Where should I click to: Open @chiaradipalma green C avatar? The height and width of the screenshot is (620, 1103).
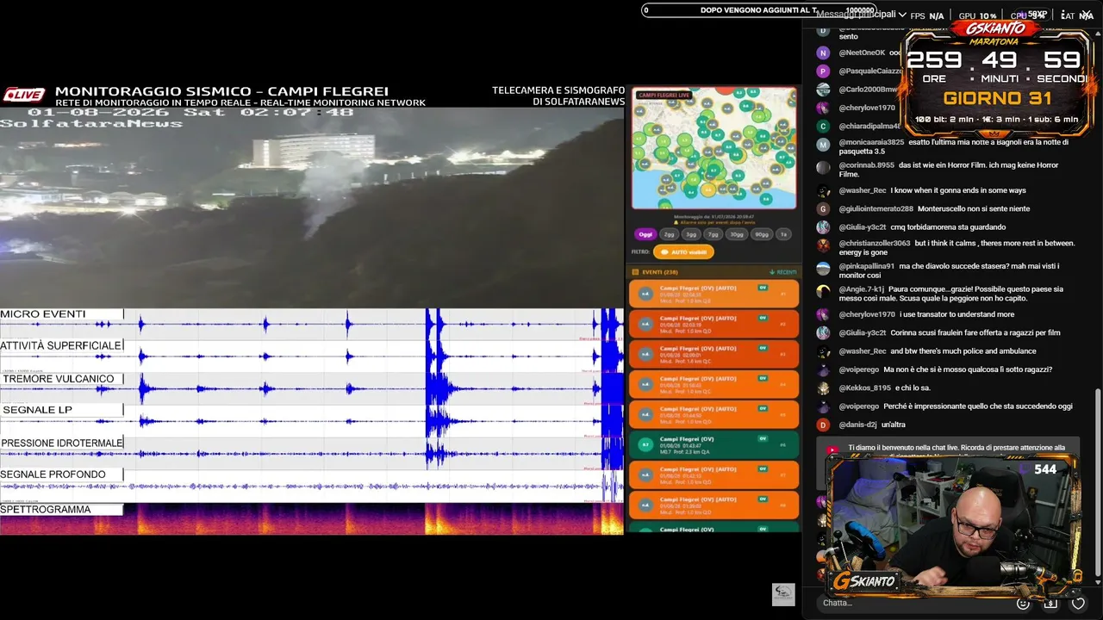823,126
